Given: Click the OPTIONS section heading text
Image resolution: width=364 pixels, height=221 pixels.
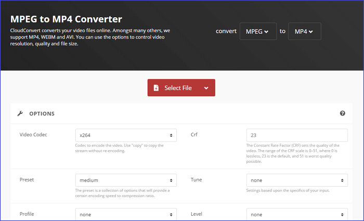Looking at the screenshot, I should click(x=42, y=113).
